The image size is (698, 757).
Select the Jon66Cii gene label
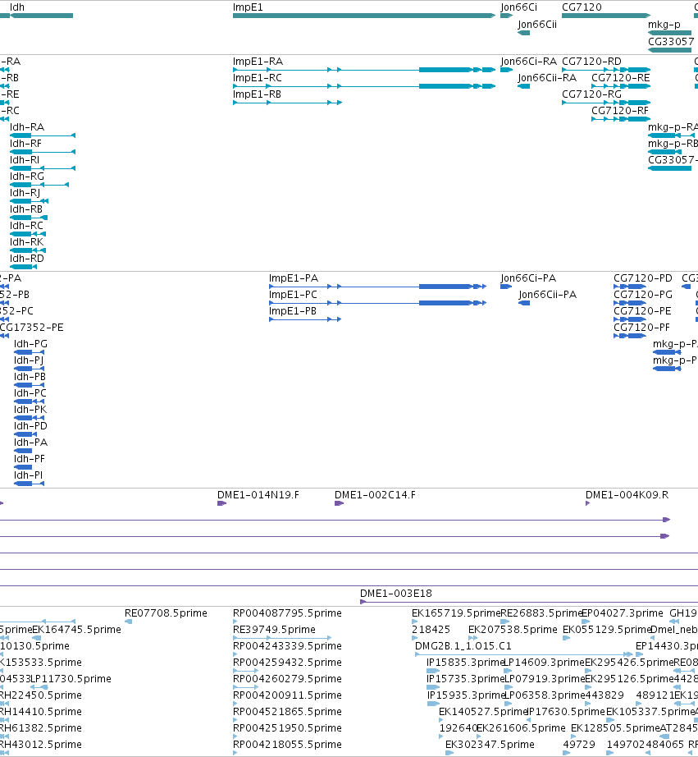coord(537,25)
